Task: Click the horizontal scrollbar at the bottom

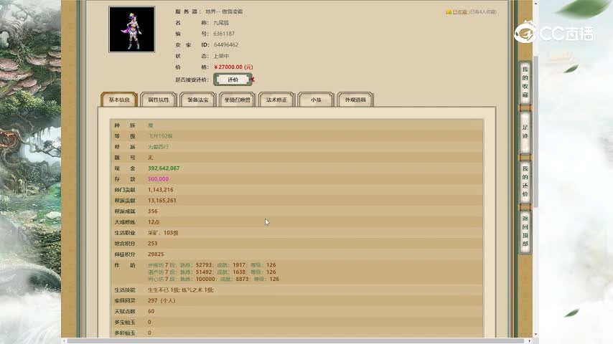Action: [287, 340]
